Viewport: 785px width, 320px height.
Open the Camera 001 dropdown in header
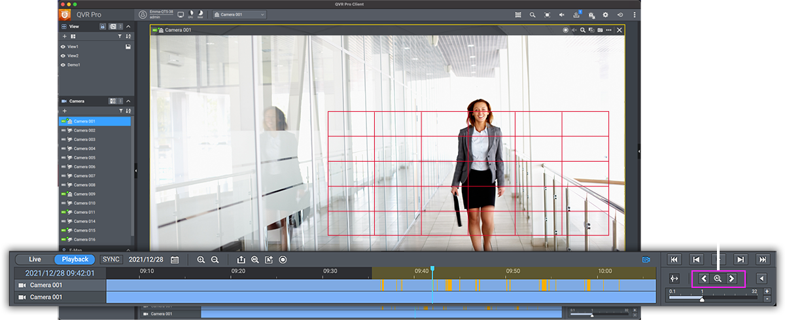(239, 14)
